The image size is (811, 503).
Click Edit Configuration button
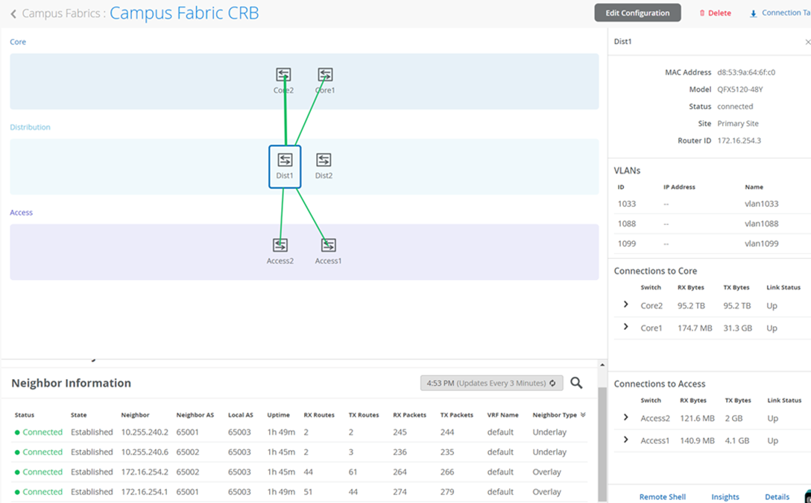(x=637, y=13)
